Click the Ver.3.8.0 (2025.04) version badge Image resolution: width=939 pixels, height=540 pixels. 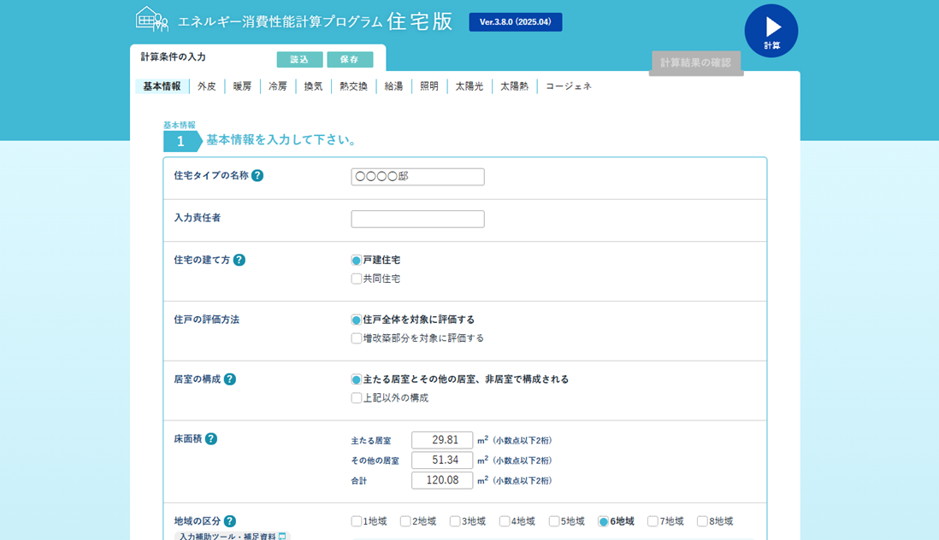(x=516, y=22)
